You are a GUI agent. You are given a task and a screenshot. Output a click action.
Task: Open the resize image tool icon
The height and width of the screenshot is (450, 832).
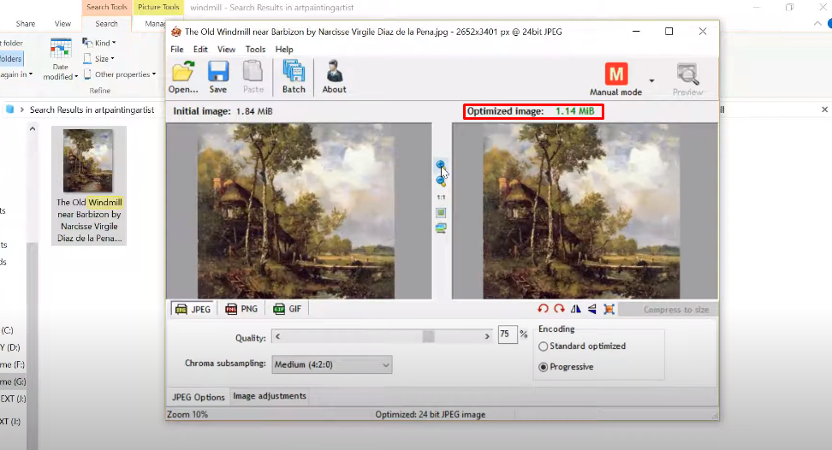tap(609, 309)
